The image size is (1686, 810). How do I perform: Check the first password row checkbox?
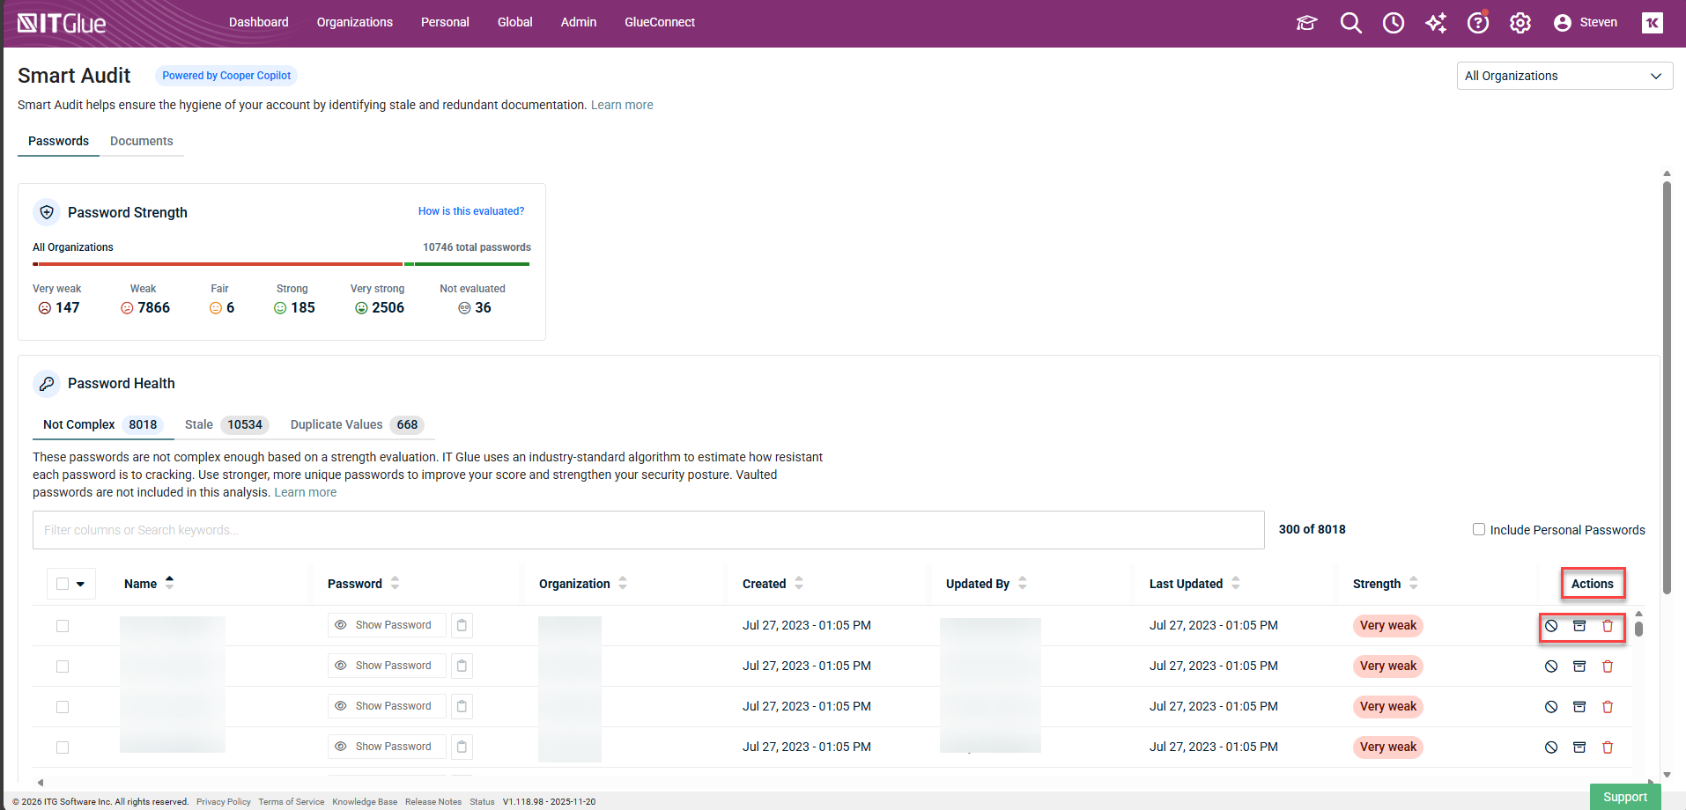pos(63,626)
